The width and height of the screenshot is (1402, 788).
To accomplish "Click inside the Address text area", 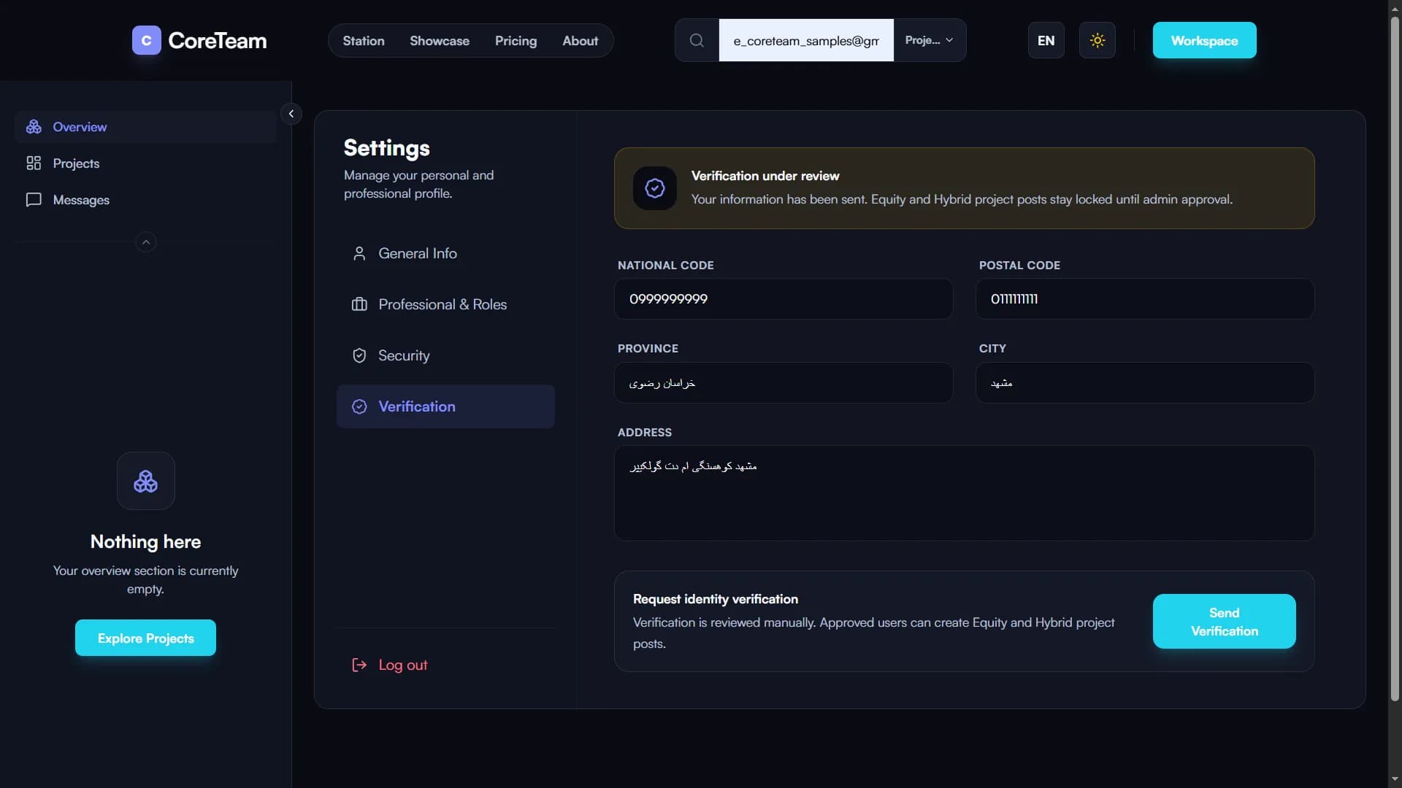I will [x=964, y=493].
